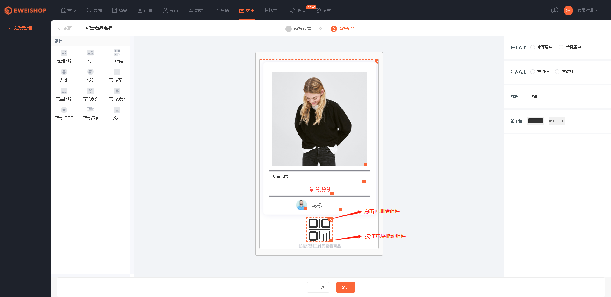Add the 店铺LOGO component
611x297 pixels.
coord(64,113)
